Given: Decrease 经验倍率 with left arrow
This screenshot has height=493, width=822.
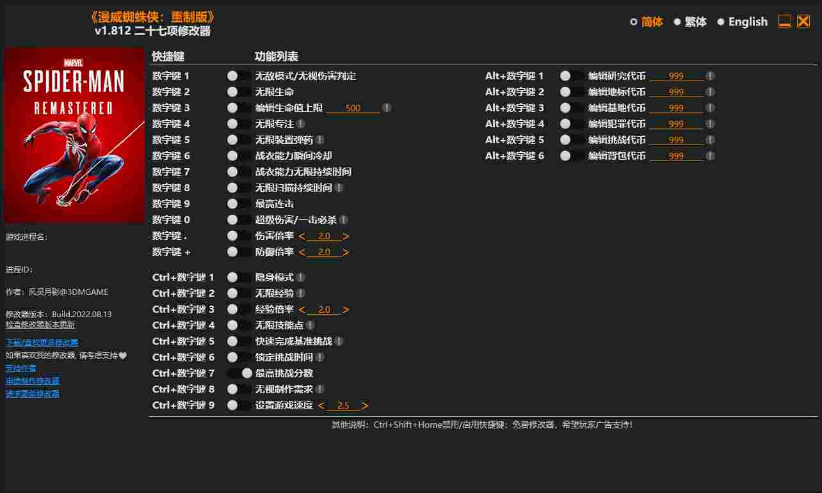Looking at the screenshot, I should [302, 310].
